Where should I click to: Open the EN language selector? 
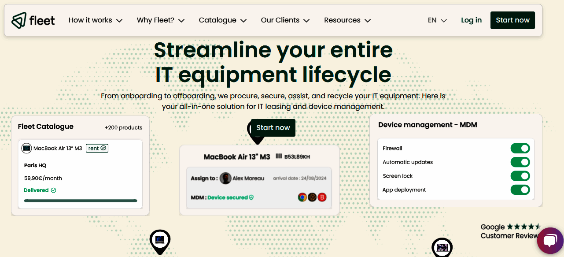[x=437, y=20]
